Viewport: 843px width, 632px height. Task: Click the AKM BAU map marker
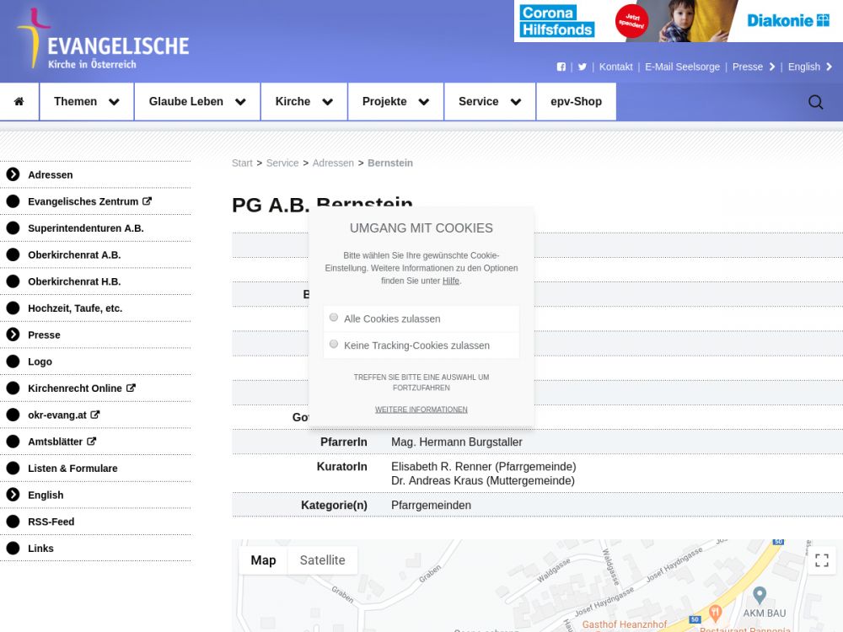(x=759, y=594)
